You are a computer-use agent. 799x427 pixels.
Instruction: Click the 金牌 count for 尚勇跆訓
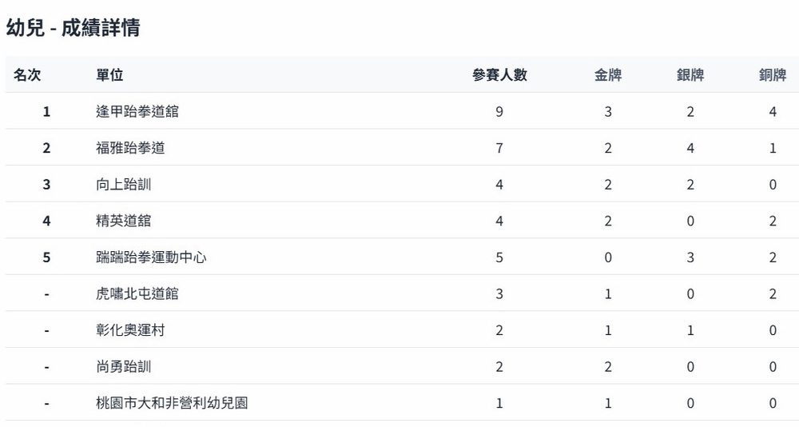point(608,367)
